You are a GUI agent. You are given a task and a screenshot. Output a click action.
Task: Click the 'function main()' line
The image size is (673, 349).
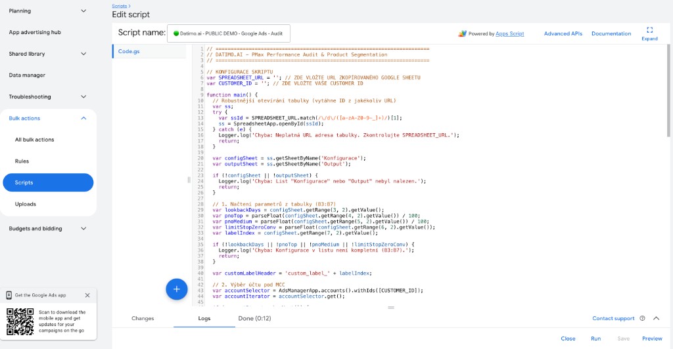click(232, 94)
